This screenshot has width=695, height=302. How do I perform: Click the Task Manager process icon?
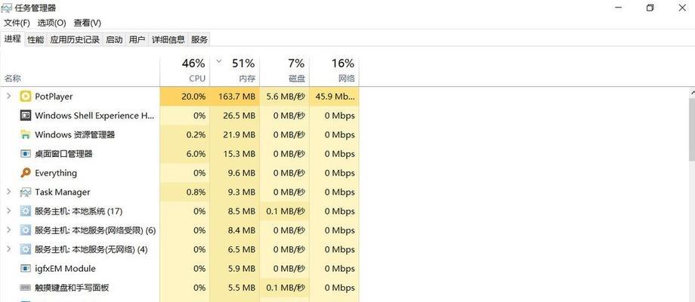25,192
